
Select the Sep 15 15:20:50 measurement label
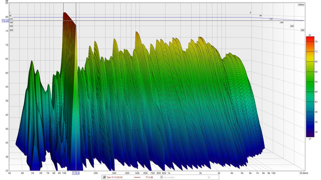coord(114,177)
